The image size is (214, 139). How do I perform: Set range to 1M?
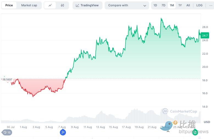[172, 5]
